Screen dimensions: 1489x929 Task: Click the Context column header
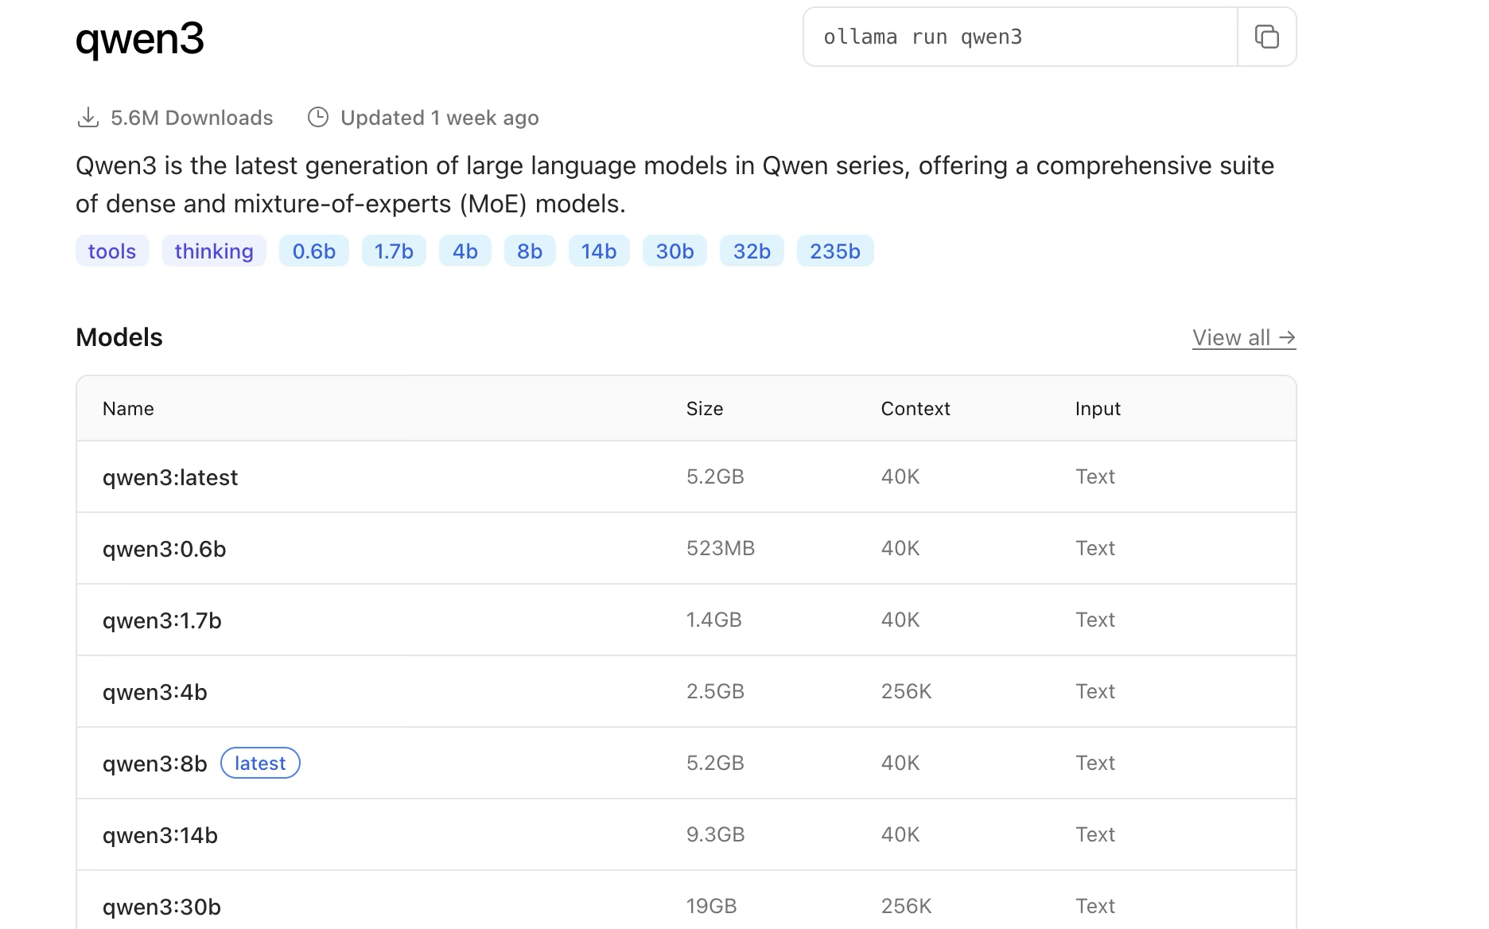(x=916, y=409)
